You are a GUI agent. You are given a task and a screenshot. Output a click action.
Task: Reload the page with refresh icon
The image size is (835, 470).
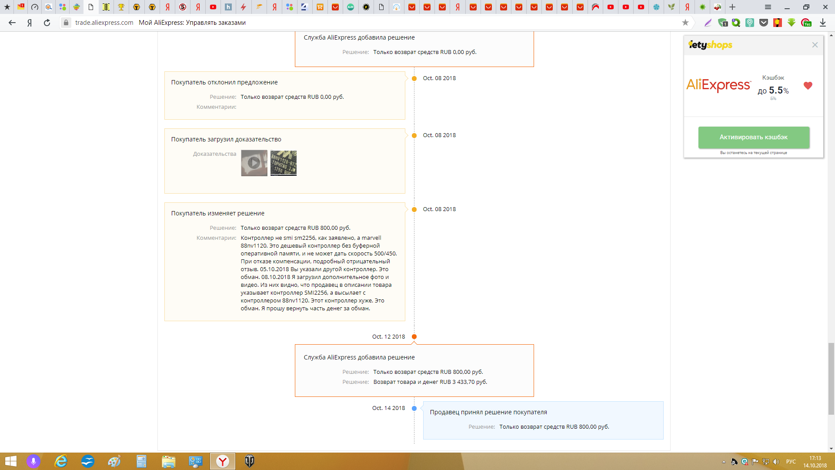click(47, 23)
